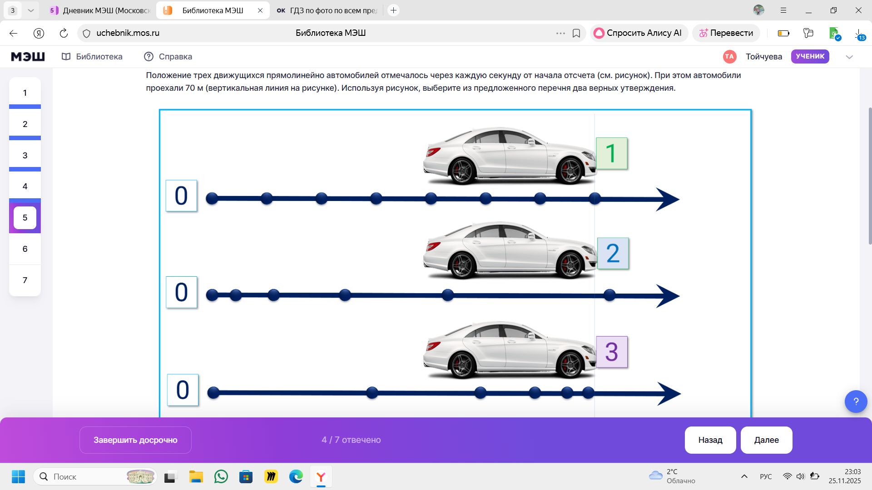The width and height of the screenshot is (872, 490).
Task: Open the Yandex home icon in toolbar
Action: (39, 33)
